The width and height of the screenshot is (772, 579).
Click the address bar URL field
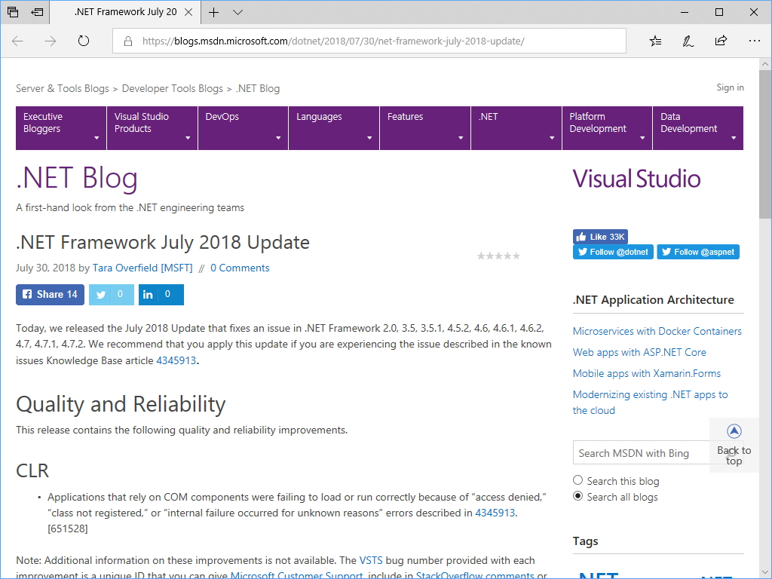click(369, 41)
